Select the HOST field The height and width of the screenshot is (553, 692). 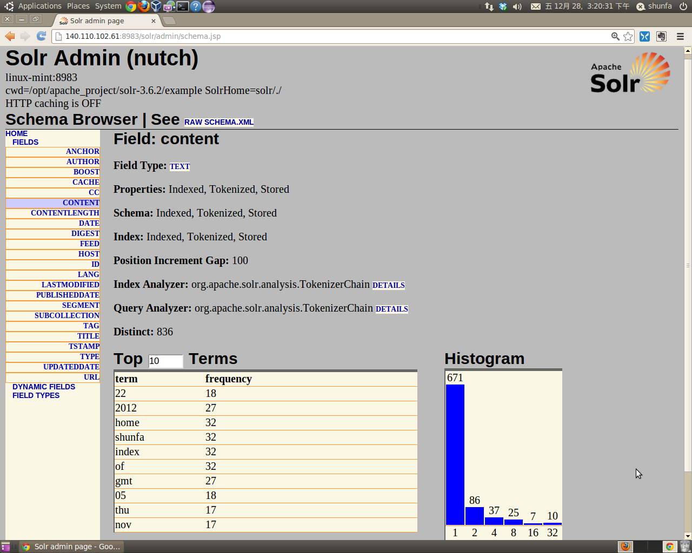click(53, 254)
